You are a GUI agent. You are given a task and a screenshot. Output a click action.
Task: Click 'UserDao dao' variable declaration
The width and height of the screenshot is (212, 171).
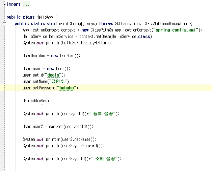34,56
